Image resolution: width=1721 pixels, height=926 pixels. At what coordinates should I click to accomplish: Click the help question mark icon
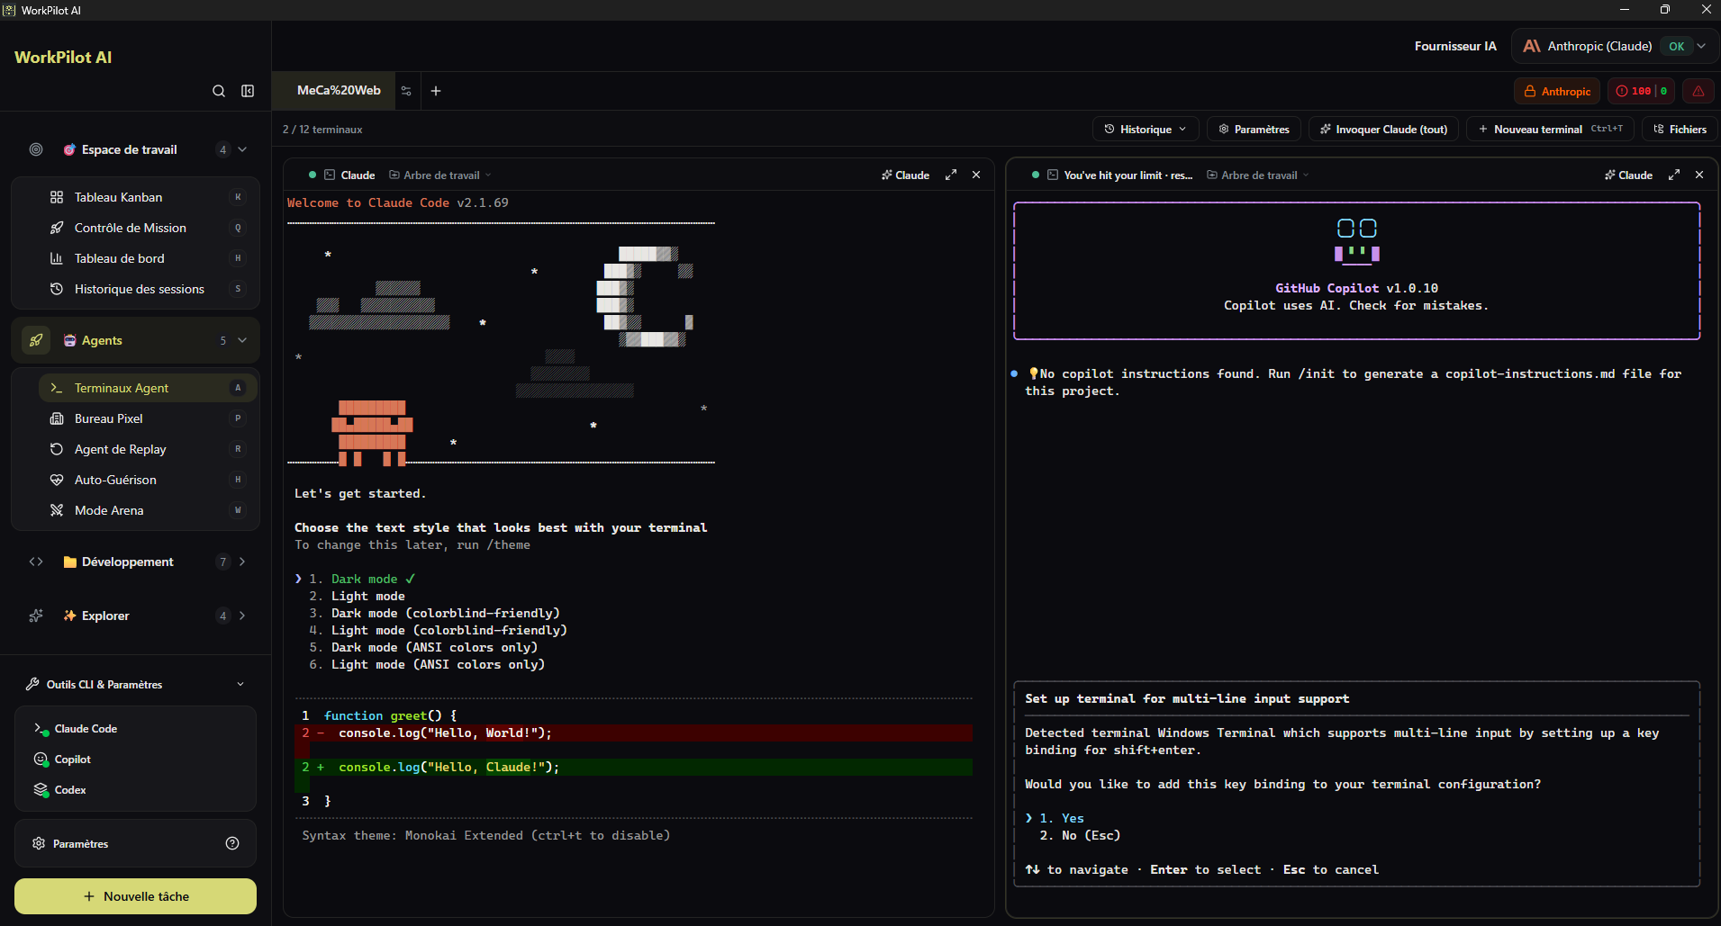(232, 843)
